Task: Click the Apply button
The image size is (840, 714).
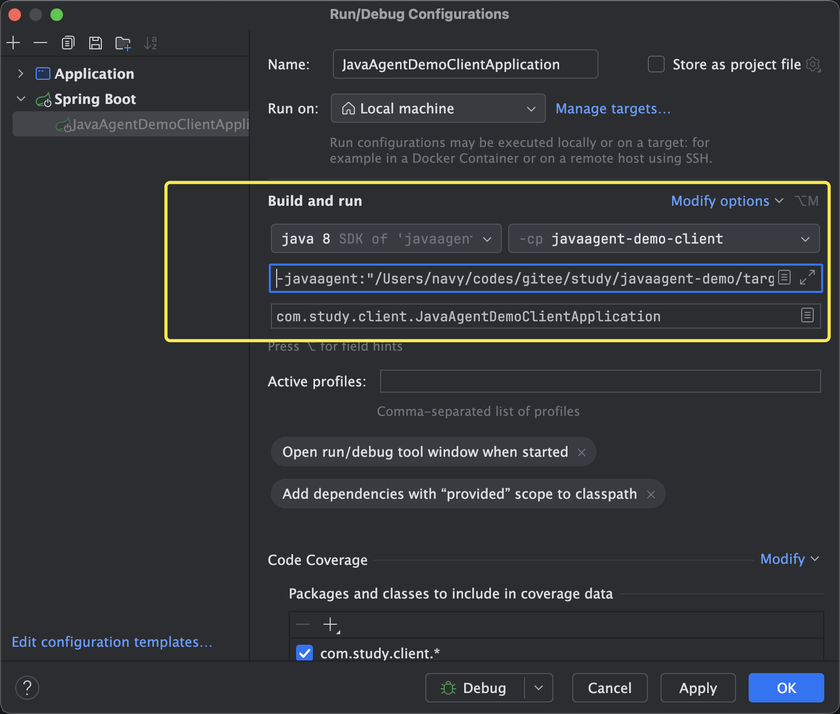Action: coord(698,688)
